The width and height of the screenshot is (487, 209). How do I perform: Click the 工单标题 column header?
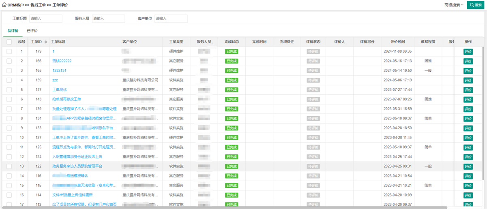click(x=58, y=42)
